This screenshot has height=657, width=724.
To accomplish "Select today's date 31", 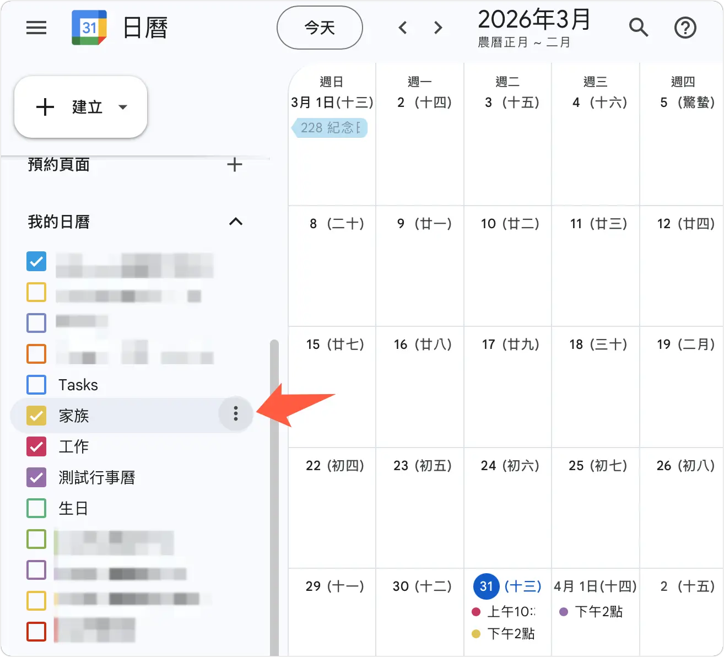I will 486,586.
